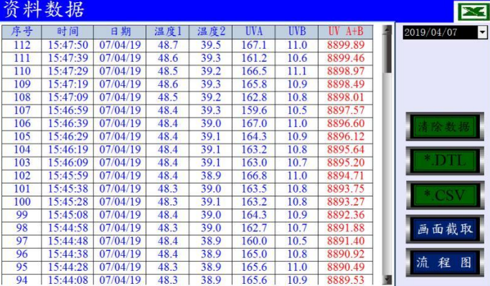Click the 温度1 column header

[x=168, y=32]
